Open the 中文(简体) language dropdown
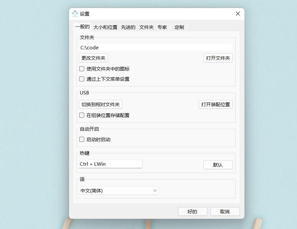The width and height of the screenshot is (297, 229). (119, 191)
